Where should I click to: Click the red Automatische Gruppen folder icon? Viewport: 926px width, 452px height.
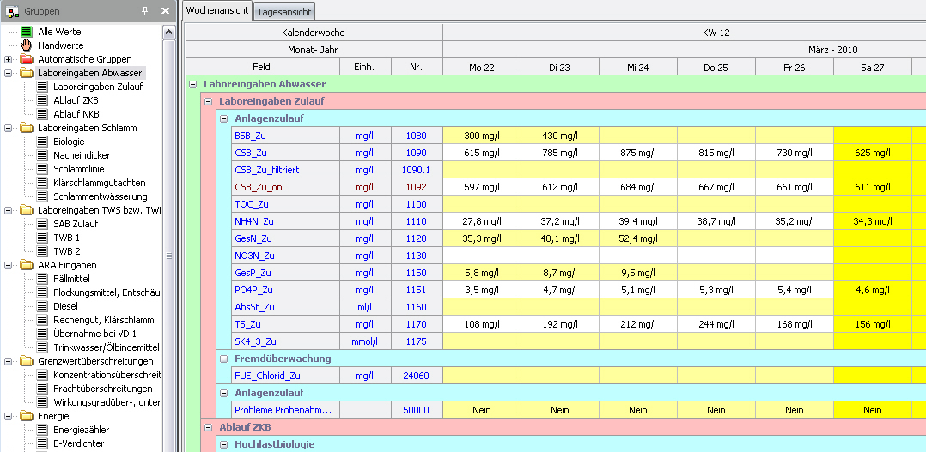click(x=27, y=59)
